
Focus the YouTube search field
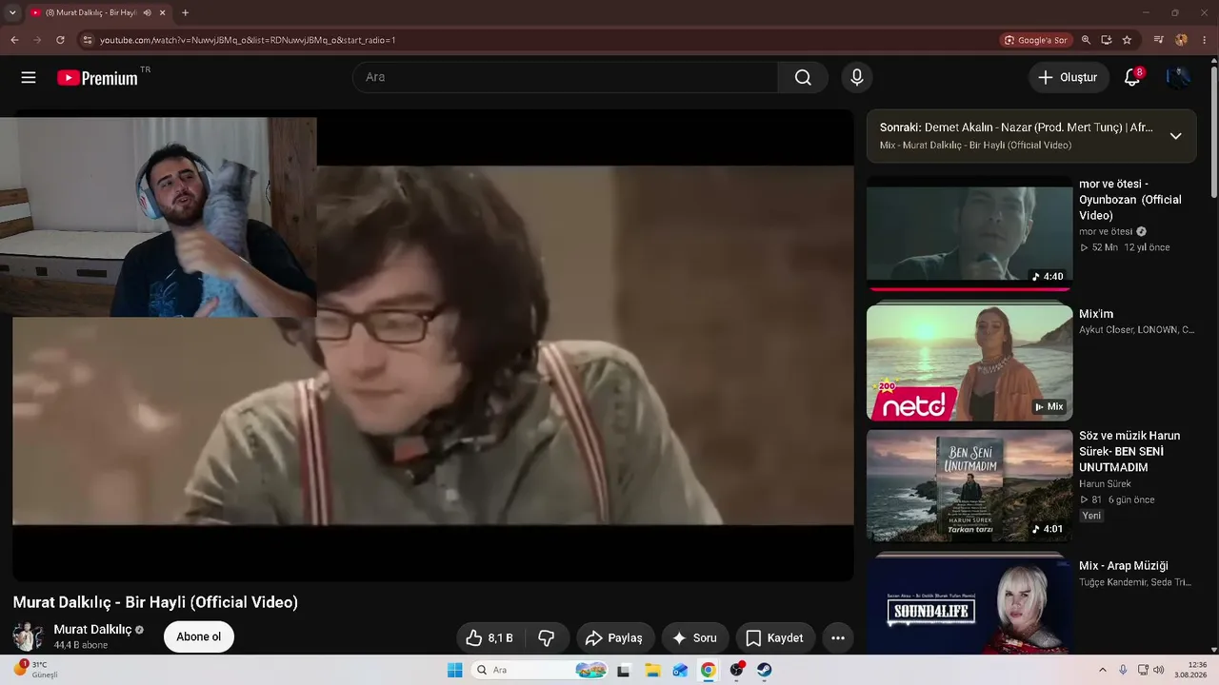565,78
